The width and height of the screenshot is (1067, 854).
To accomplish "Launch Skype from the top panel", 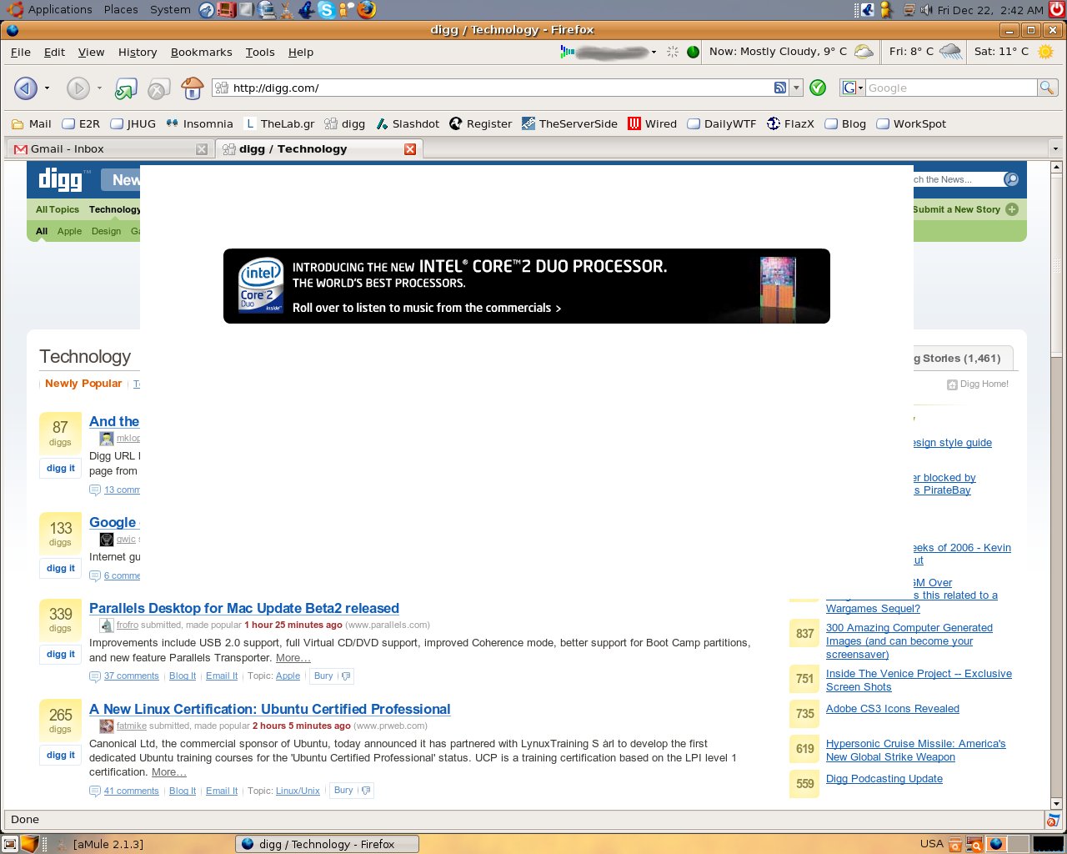I will tap(327, 10).
